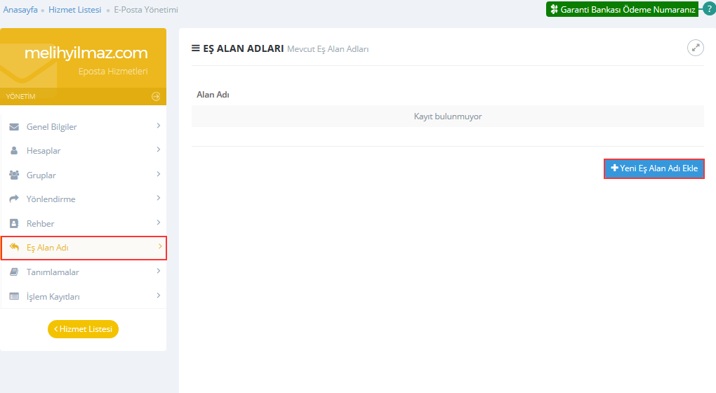Open the Yönlendirme menu item
The height and width of the screenshot is (393, 716).
(51, 199)
